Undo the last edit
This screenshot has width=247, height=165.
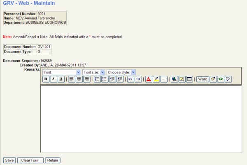(x=130, y=79)
